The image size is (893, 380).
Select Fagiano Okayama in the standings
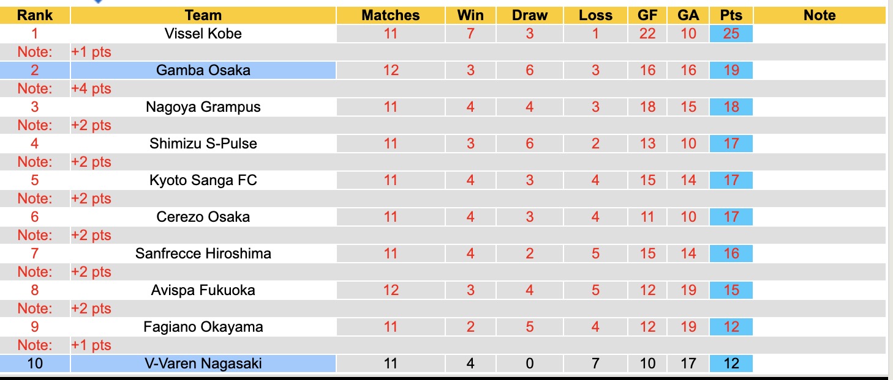(203, 327)
